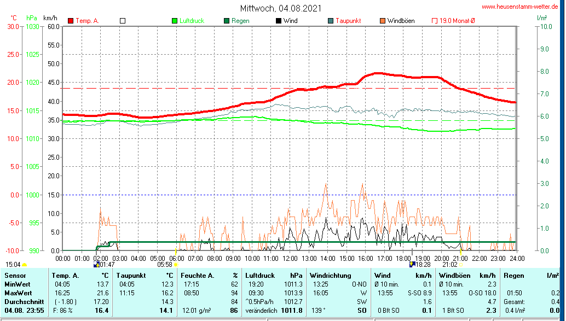
Task: Click the 'Windrichtung' column header
Action: click(330, 276)
